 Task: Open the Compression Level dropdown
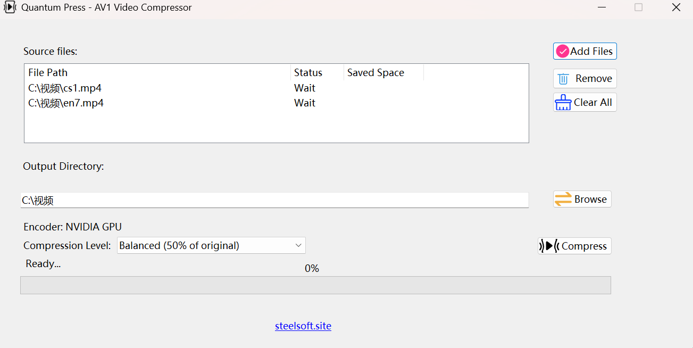pos(211,245)
